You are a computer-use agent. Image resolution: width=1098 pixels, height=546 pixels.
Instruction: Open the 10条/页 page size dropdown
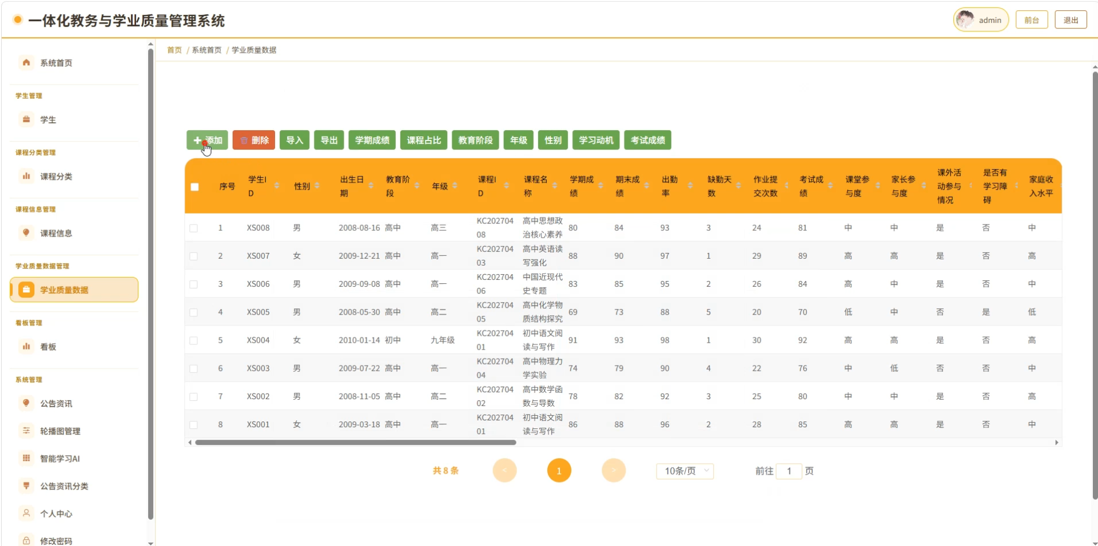tap(685, 471)
